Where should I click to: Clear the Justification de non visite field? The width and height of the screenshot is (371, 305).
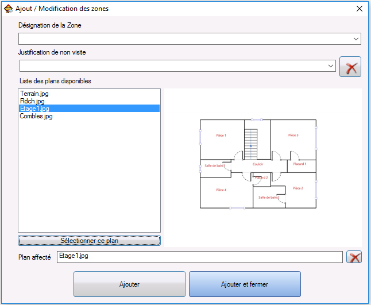point(350,67)
